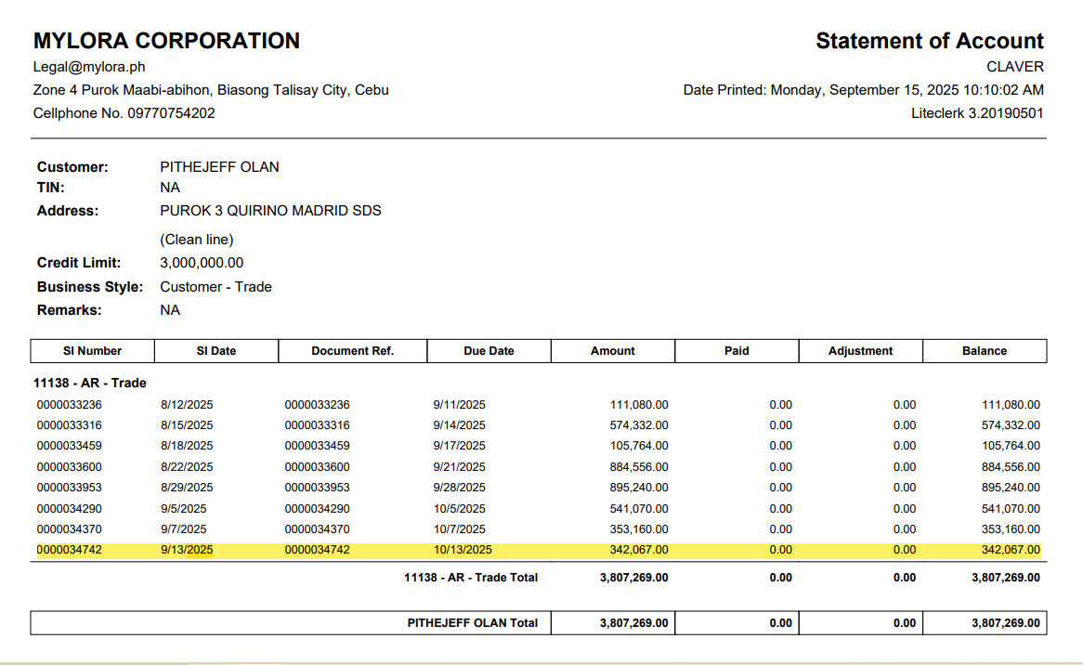Click the Document Ref. column header
This screenshot has height=665, width=1083.
[x=352, y=351]
